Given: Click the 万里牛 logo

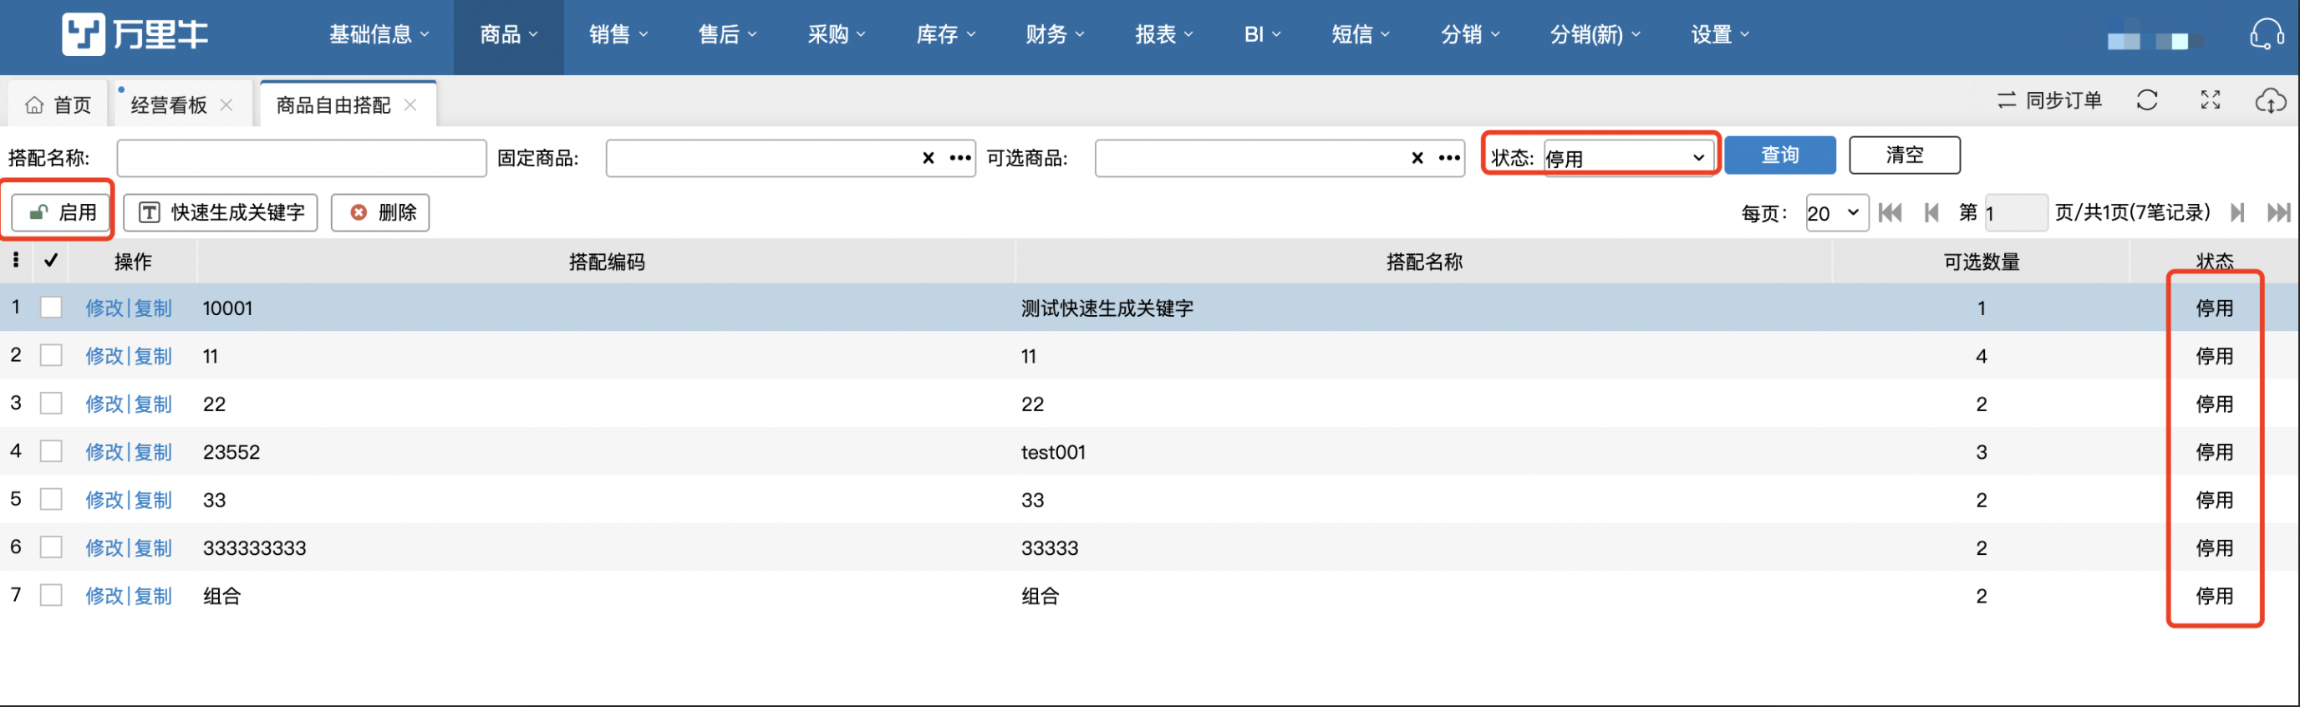Looking at the screenshot, I should (x=135, y=35).
